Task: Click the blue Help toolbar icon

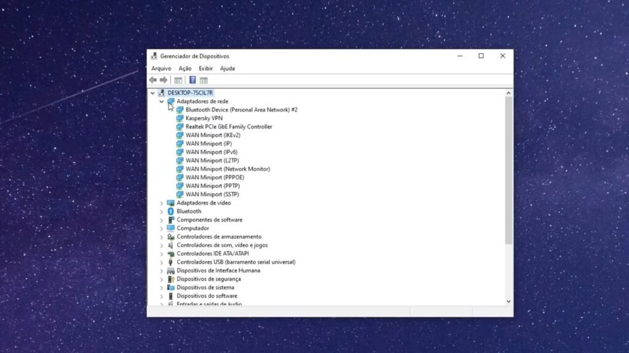Action: pos(192,80)
